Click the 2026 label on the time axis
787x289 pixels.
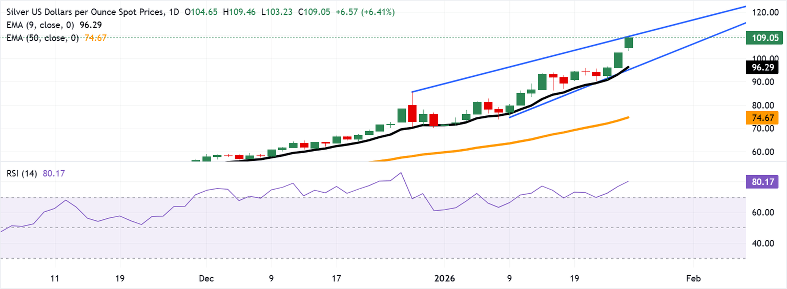(444, 278)
